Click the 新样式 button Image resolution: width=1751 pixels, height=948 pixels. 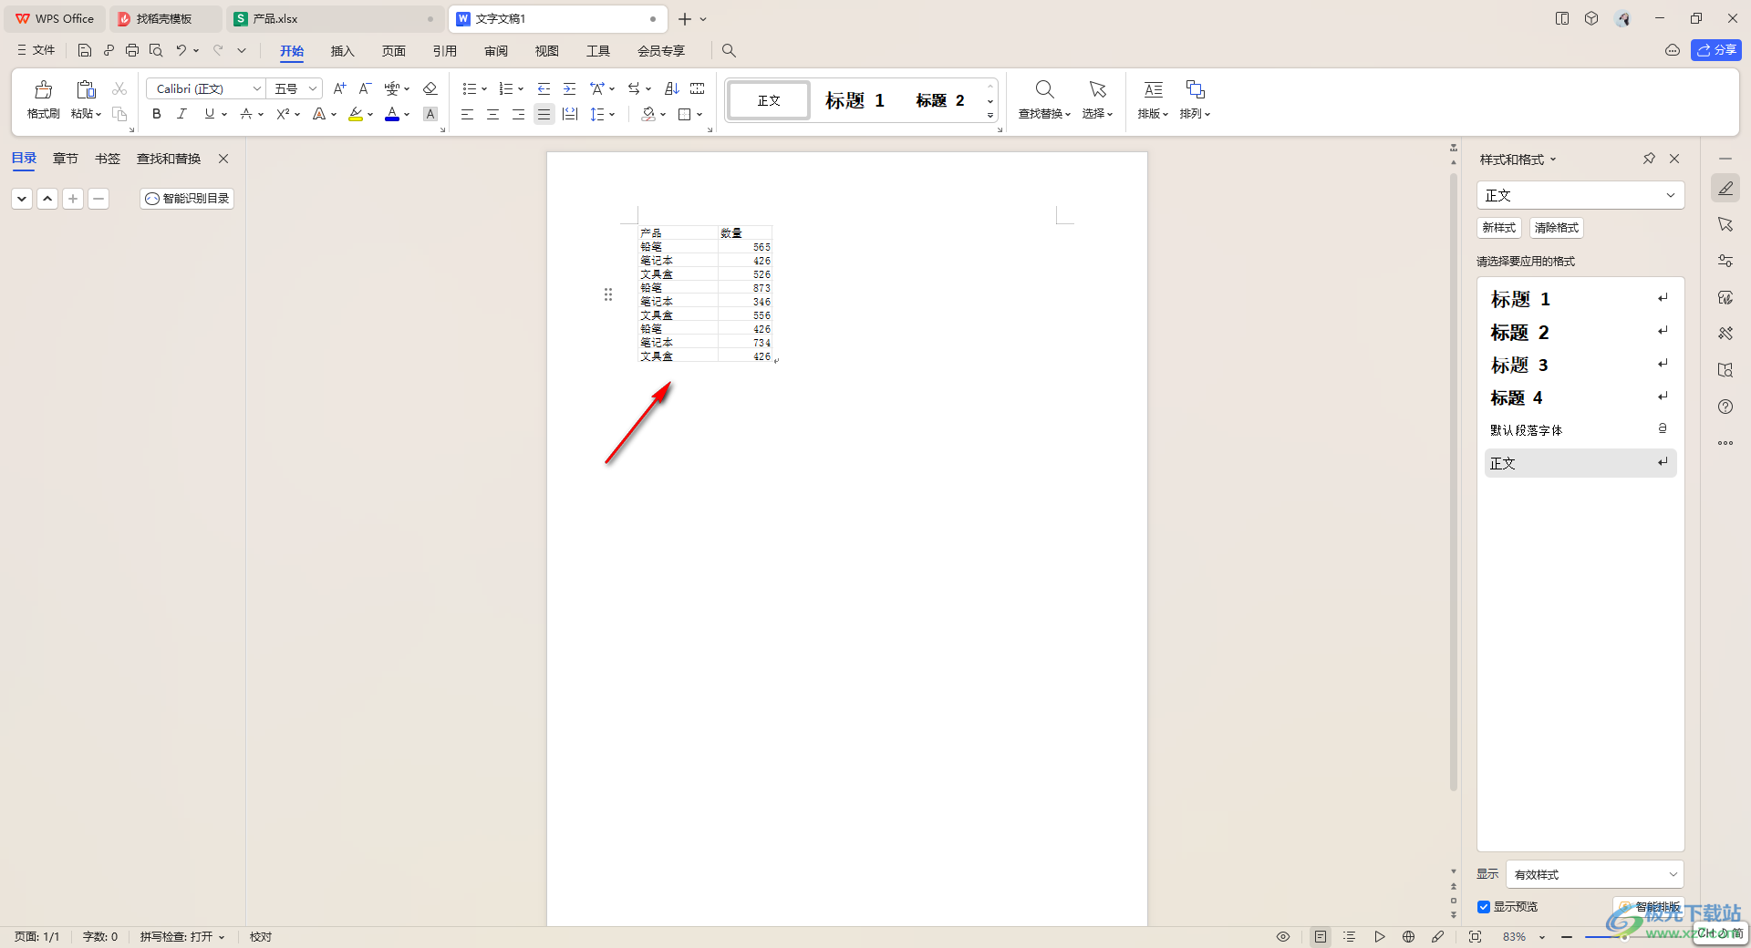coord(1498,228)
